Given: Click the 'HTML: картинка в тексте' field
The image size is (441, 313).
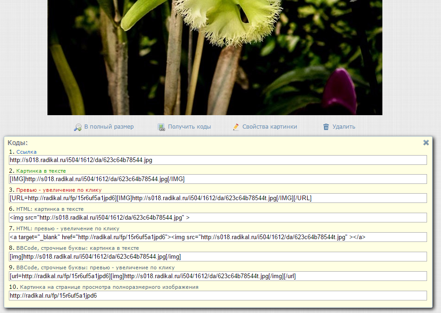Looking at the screenshot, I should (218, 217).
